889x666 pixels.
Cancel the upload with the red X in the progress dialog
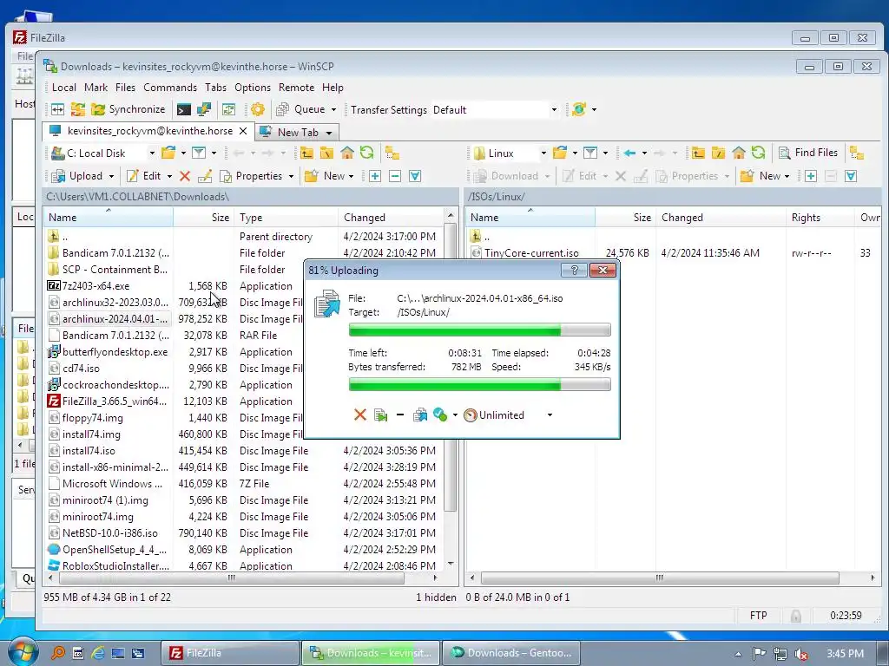tap(360, 415)
